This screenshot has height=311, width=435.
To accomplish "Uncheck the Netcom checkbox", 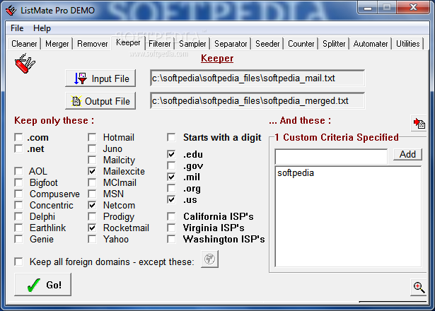I will click(92, 205).
